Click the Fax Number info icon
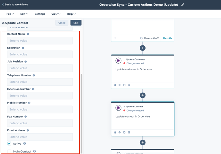 point(25,117)
